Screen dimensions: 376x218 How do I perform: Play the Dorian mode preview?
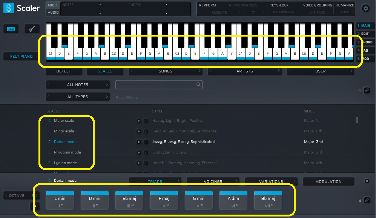point(139,142)
